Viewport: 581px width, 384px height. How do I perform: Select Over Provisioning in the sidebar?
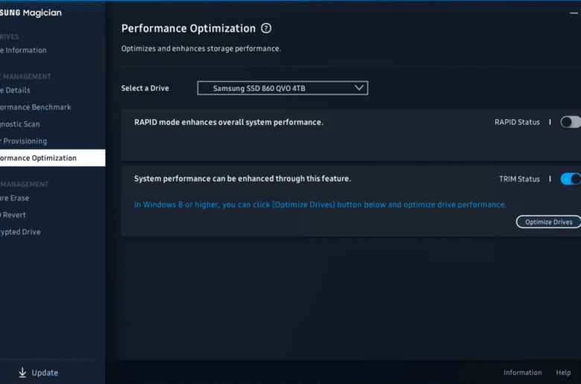24,141
